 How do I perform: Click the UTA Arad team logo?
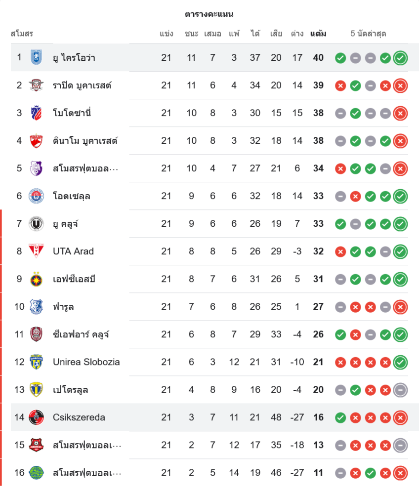pyautogui.click(x=36, y=251)
